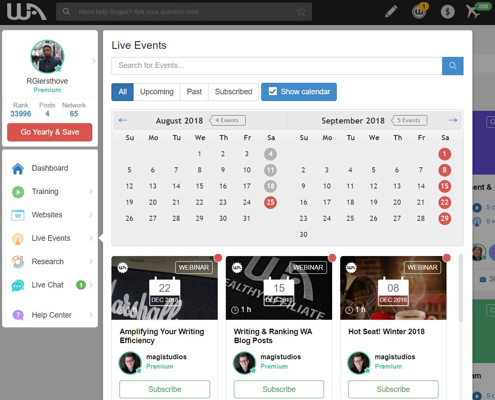This screenshot has width=495, height=400.
Task: Click the help question search field
Action: pos(184,11)
